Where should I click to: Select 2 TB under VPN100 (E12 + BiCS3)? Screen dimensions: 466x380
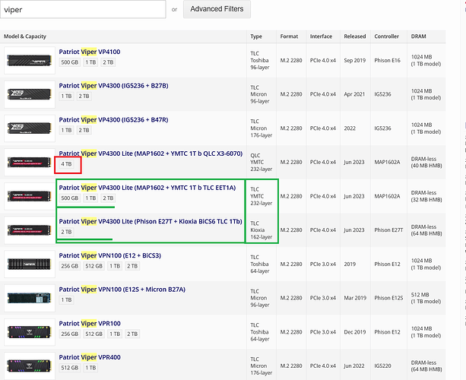click(132, 266)
